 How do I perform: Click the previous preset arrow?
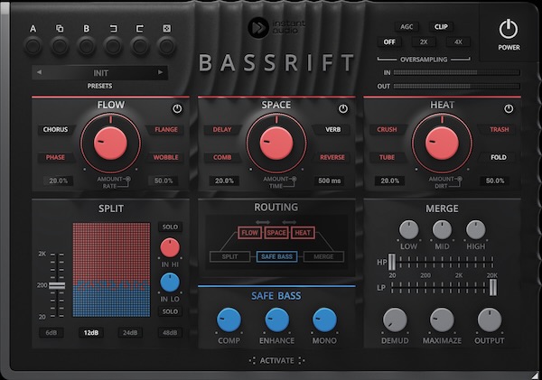pos(39,72)
